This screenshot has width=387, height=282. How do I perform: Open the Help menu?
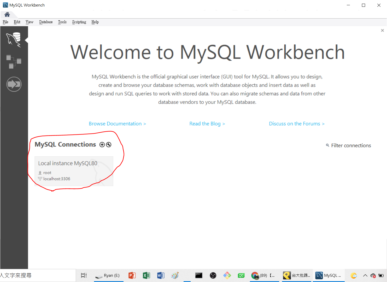[x=95, y=22]
